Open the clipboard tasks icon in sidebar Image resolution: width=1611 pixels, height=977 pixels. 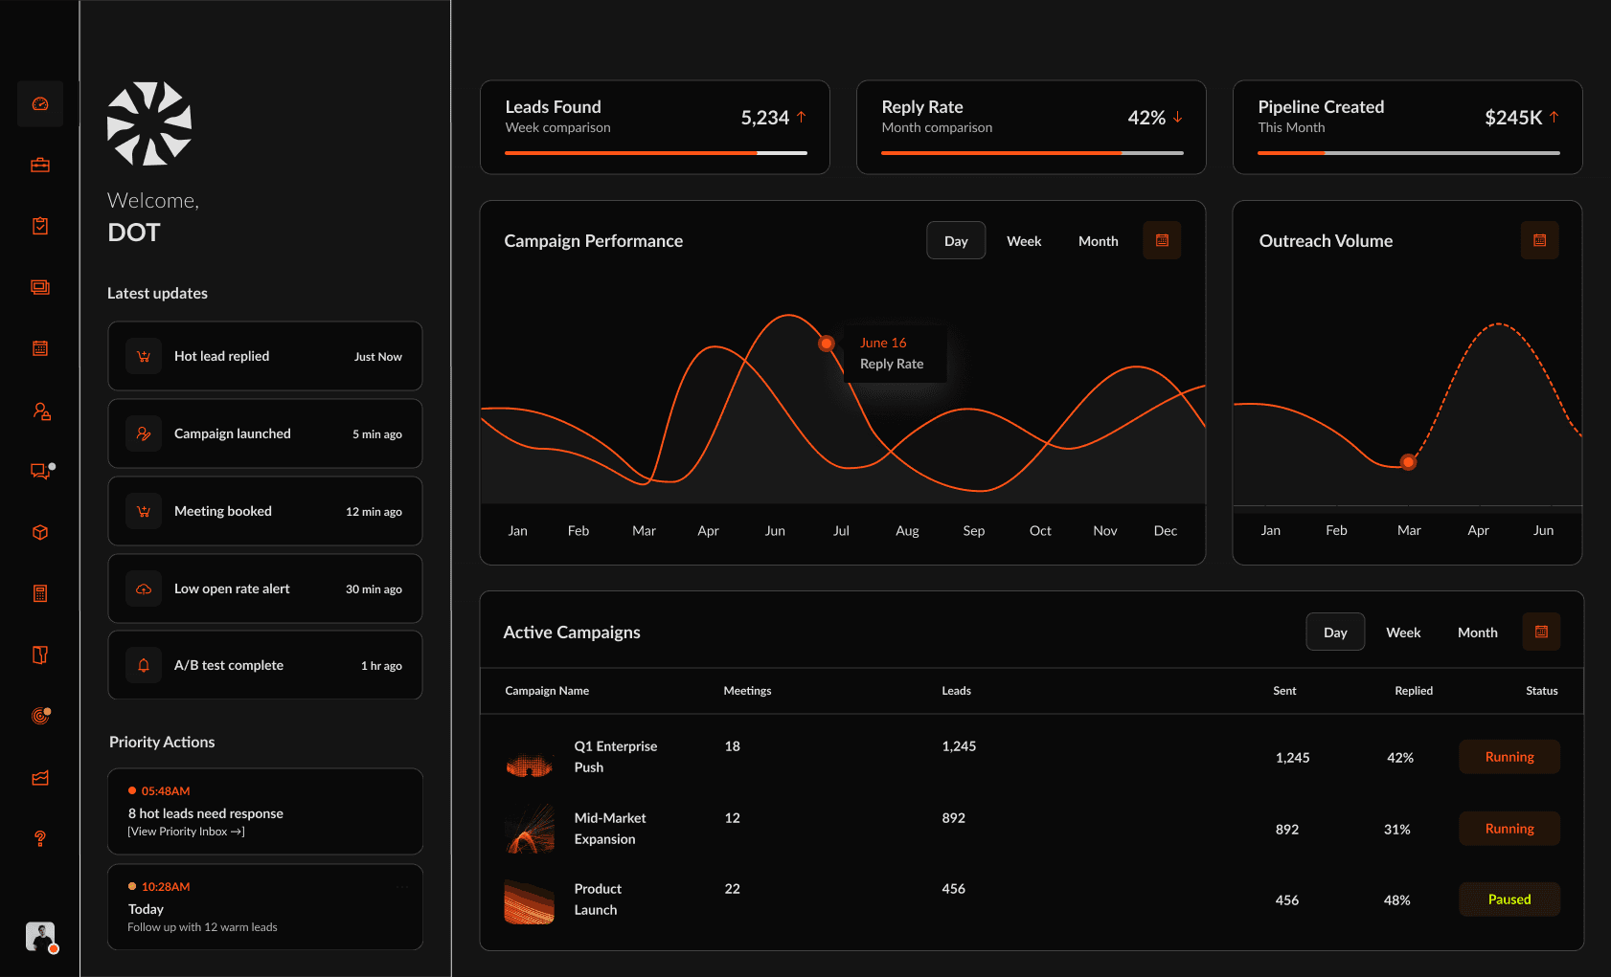[39, 225]
